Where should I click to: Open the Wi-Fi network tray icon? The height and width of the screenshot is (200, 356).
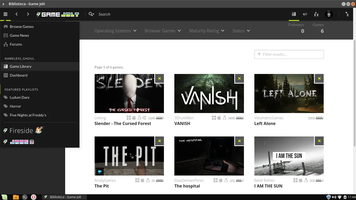(x=340, y=197)
